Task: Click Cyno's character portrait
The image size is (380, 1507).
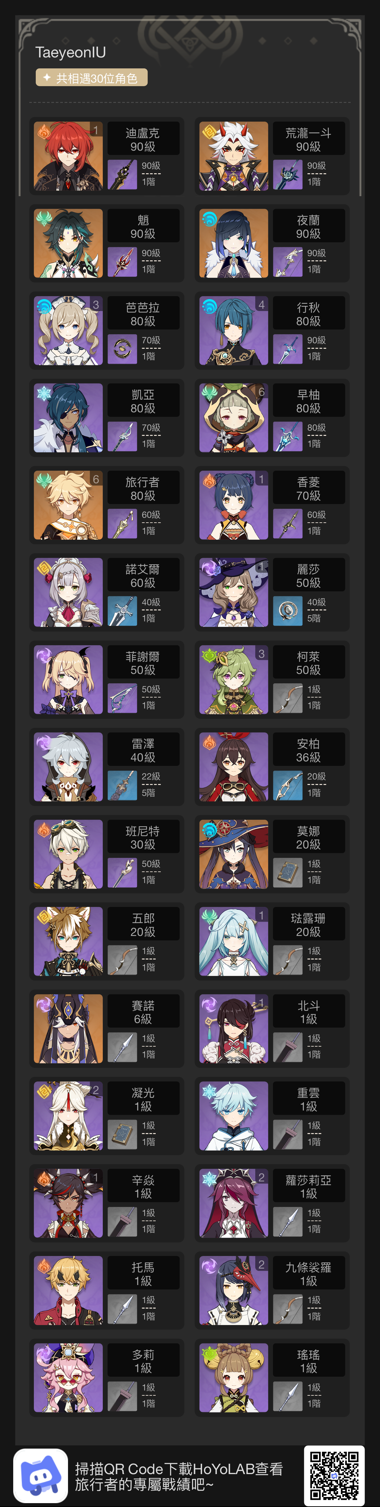Action: 68,1029
